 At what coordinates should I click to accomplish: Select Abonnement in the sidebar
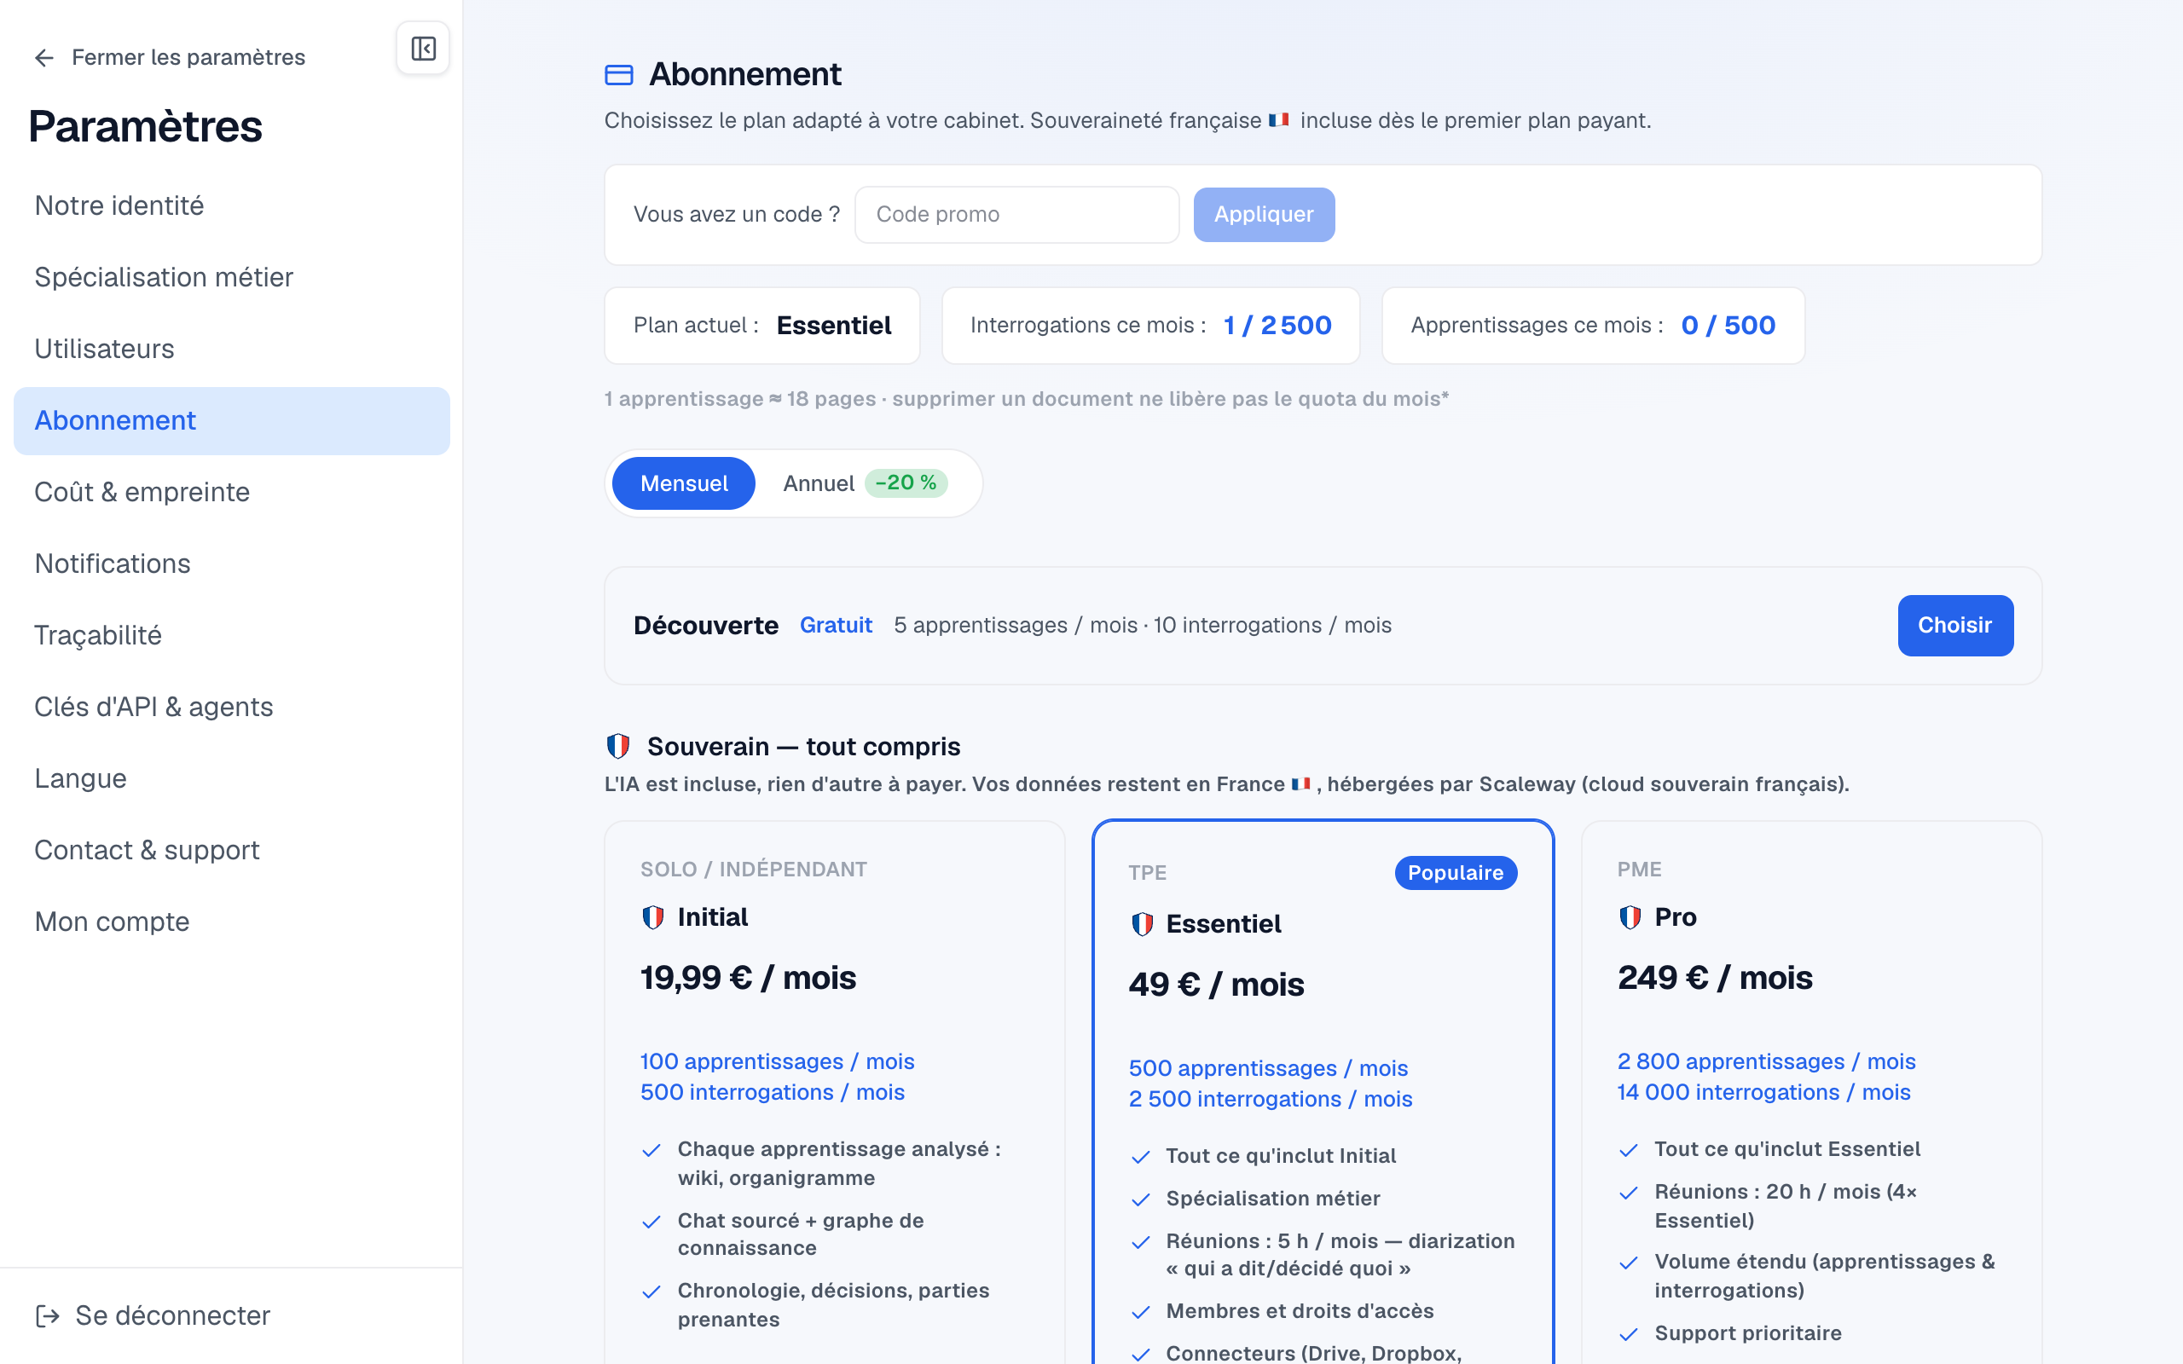click(232, 421)
